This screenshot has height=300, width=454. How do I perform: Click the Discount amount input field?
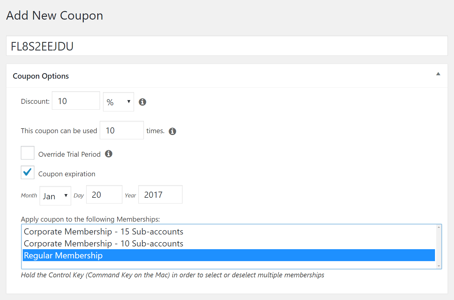pyautogui.click(x=76, y=100)
